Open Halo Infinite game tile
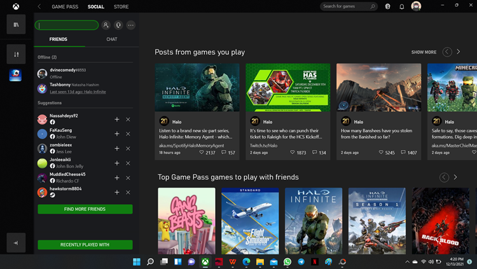 (314, 221)
